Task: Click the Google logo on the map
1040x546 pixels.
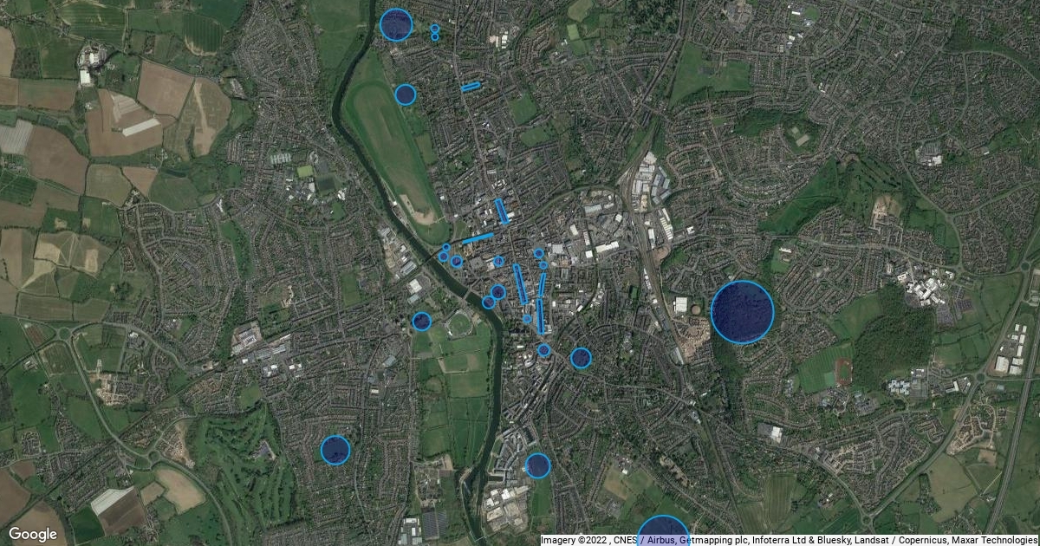Action: 33,534
